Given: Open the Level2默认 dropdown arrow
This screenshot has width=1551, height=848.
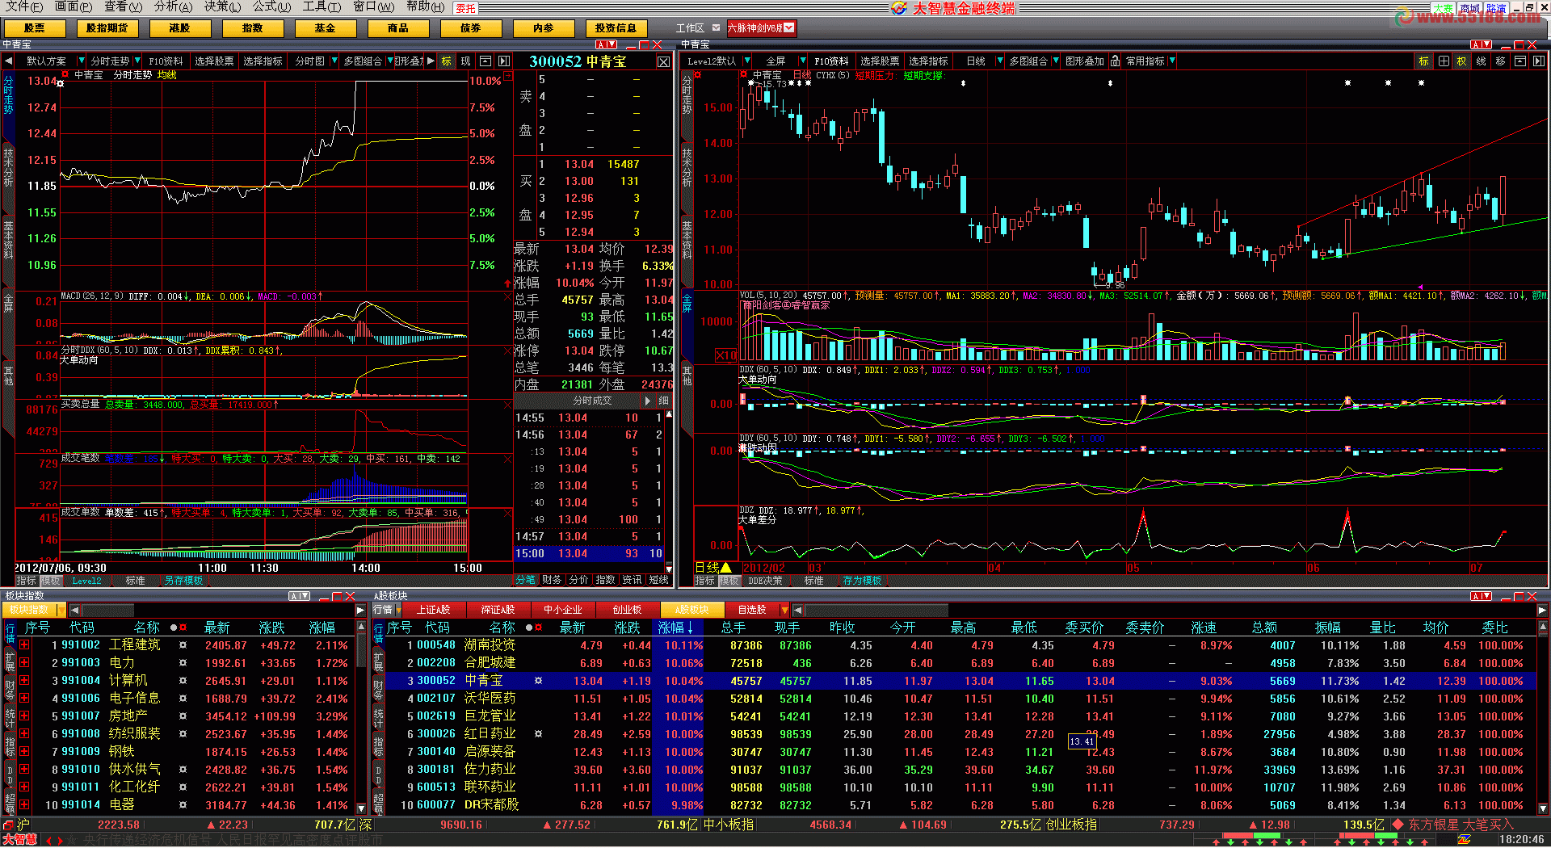Looking at the screenshot, I should 747,61.
